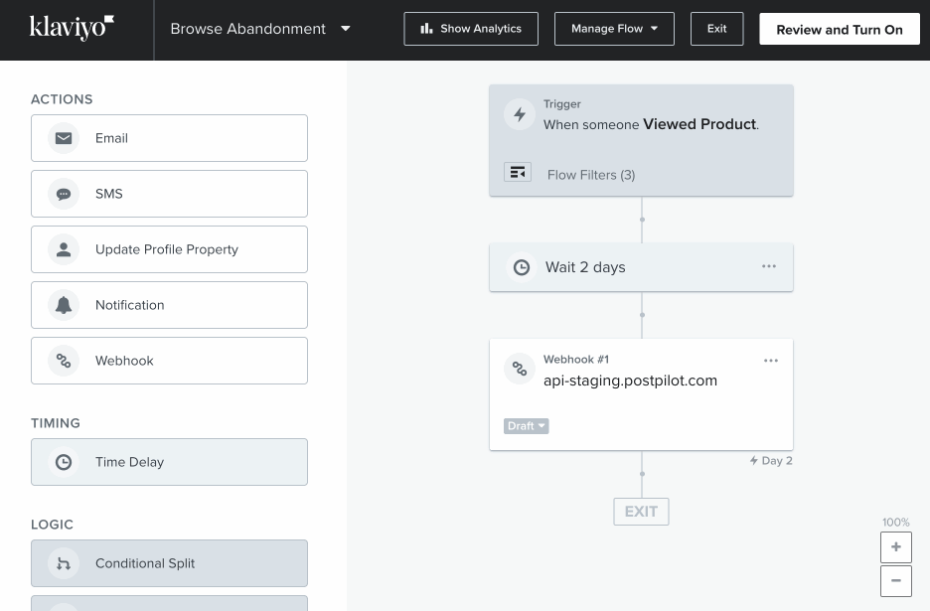Select the Wait 2 days text
This screenshot has height=611, width=930.
point(585,267)
